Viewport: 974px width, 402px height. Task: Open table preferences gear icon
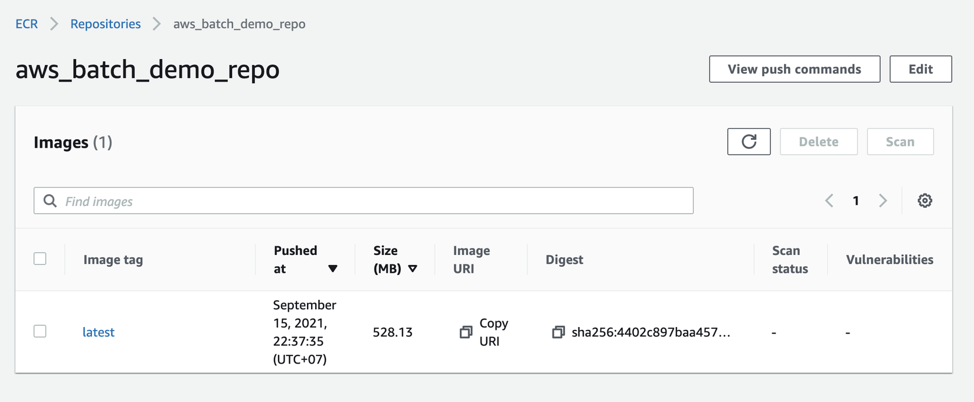(924, 201)
